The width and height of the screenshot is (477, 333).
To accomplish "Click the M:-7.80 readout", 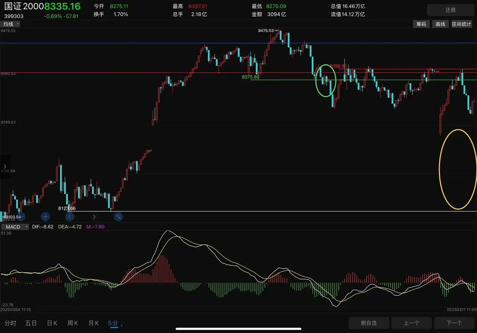I will [x=95, y=227].
